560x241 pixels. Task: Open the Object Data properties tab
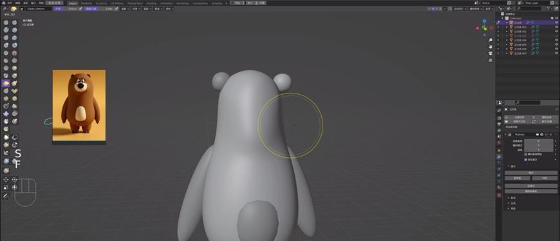(x=499, y=181)
